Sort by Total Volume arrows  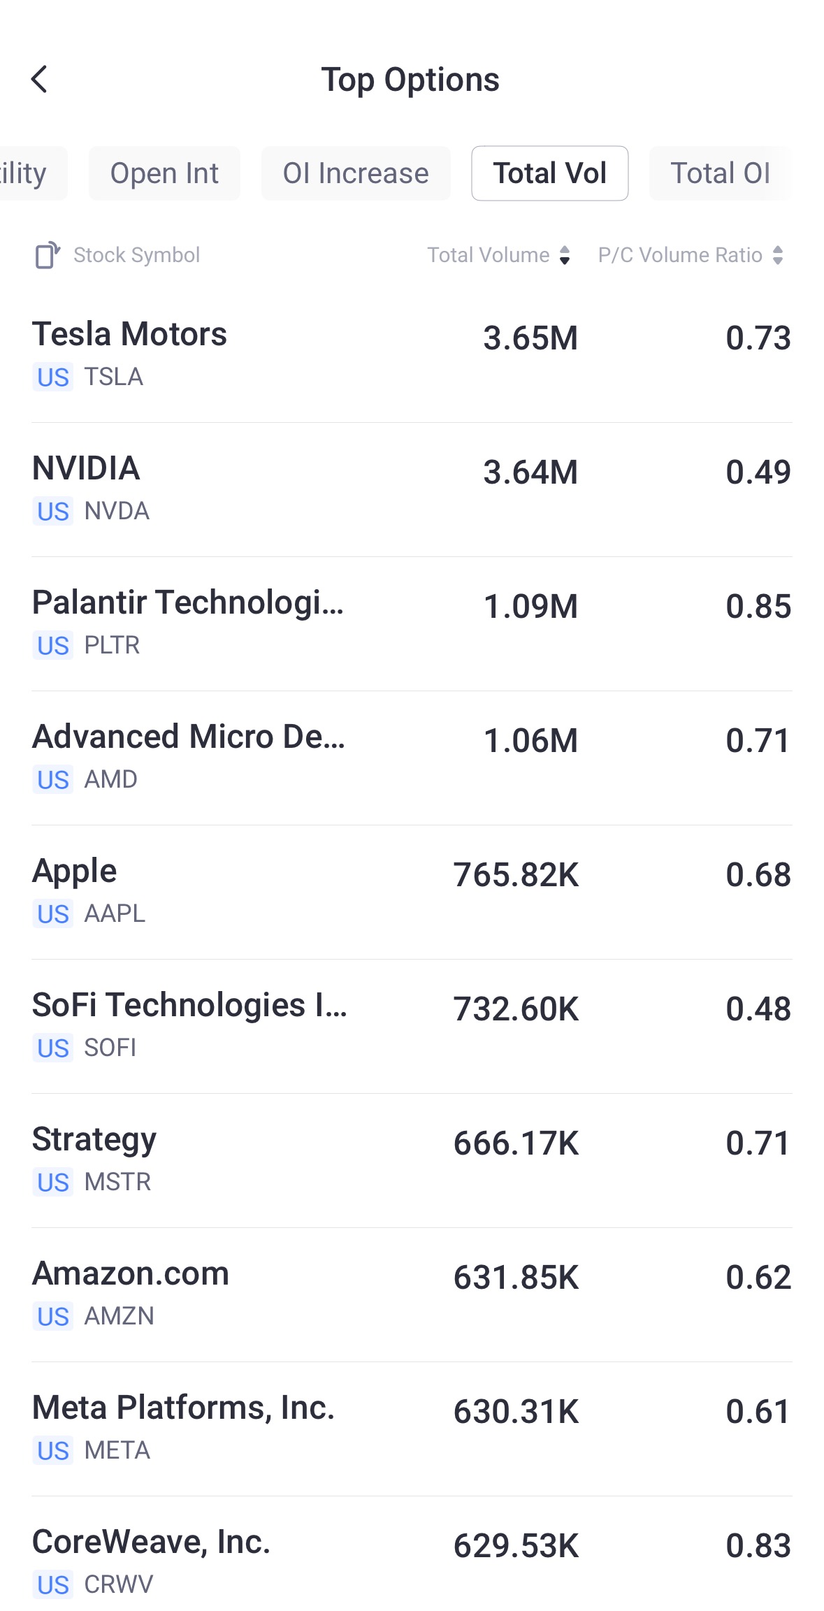pyautogui.click(x=565, y=255)
